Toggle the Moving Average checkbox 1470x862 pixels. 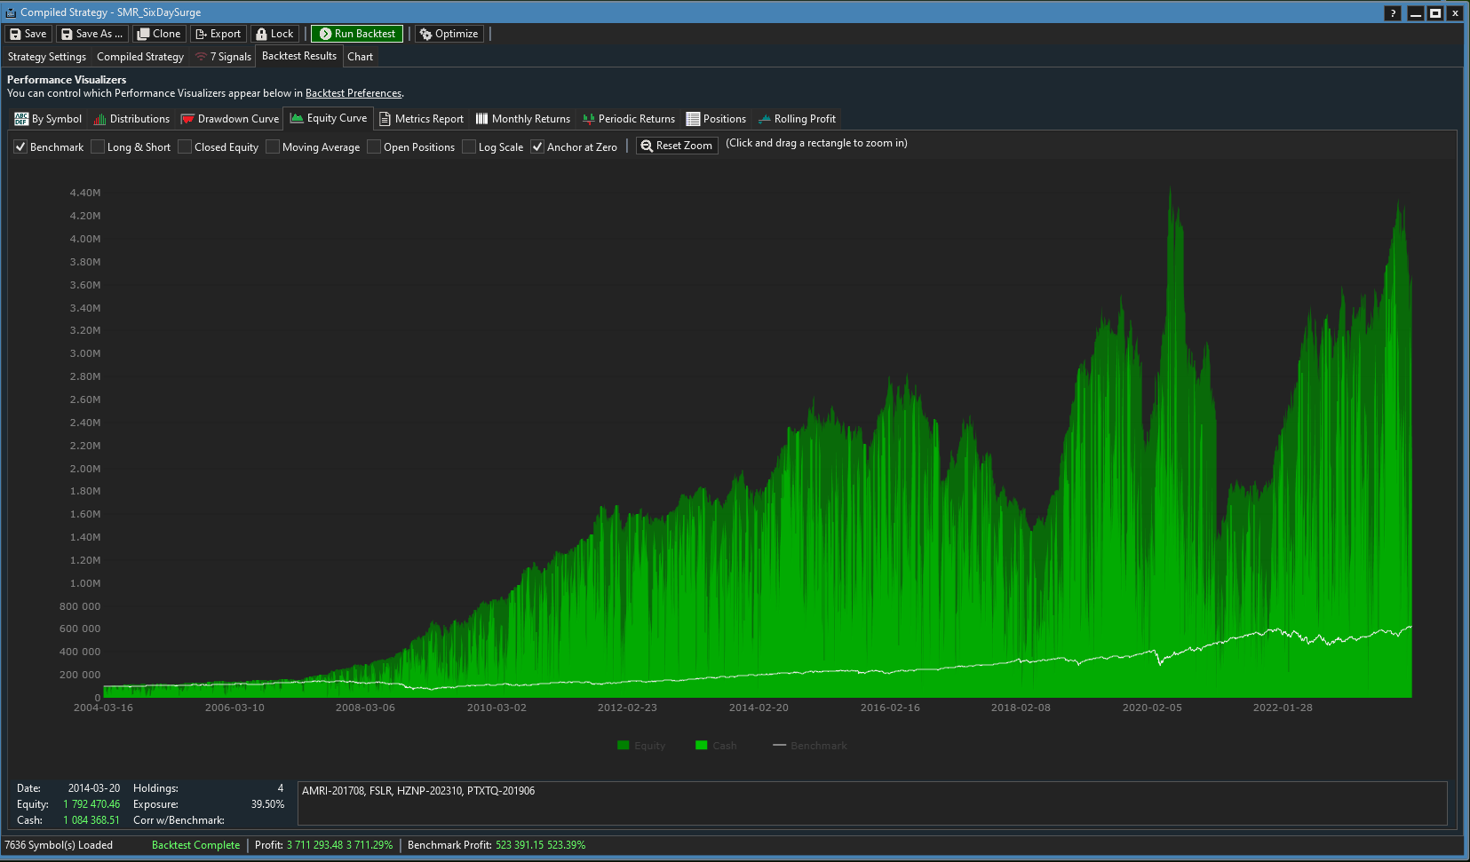point(273,147)
